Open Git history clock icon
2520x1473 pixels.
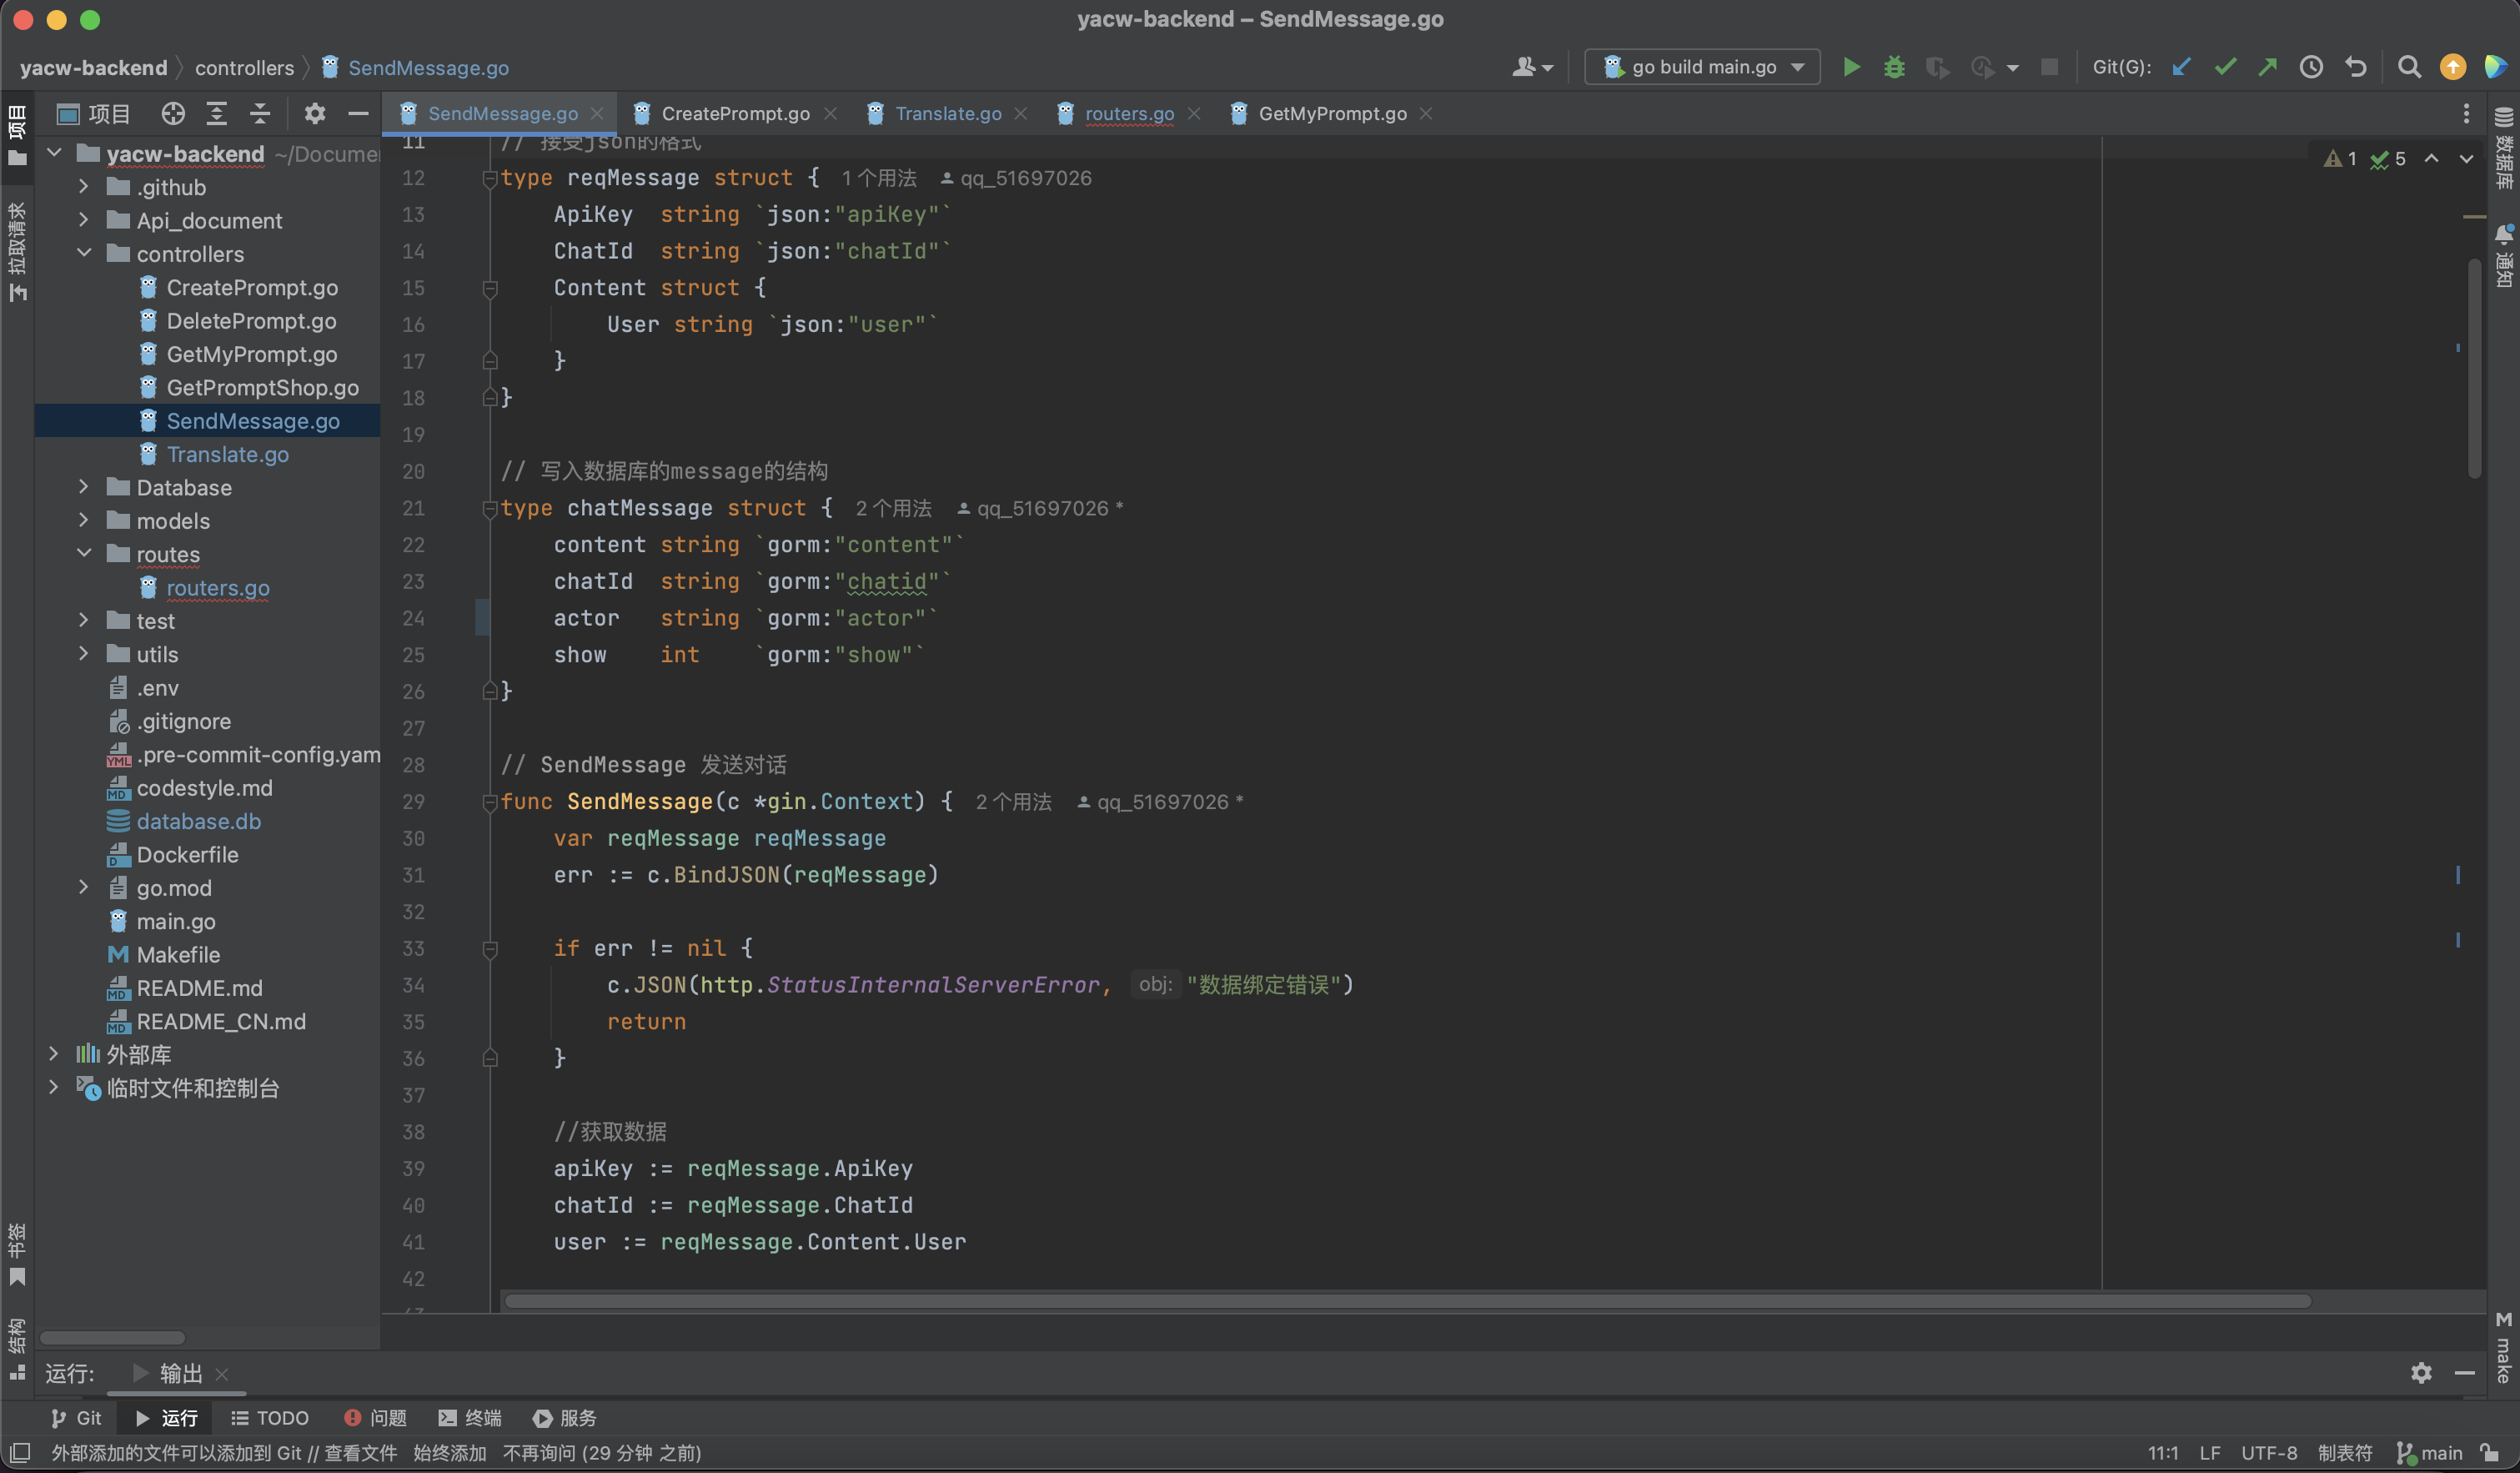(x=2311, y=67)
